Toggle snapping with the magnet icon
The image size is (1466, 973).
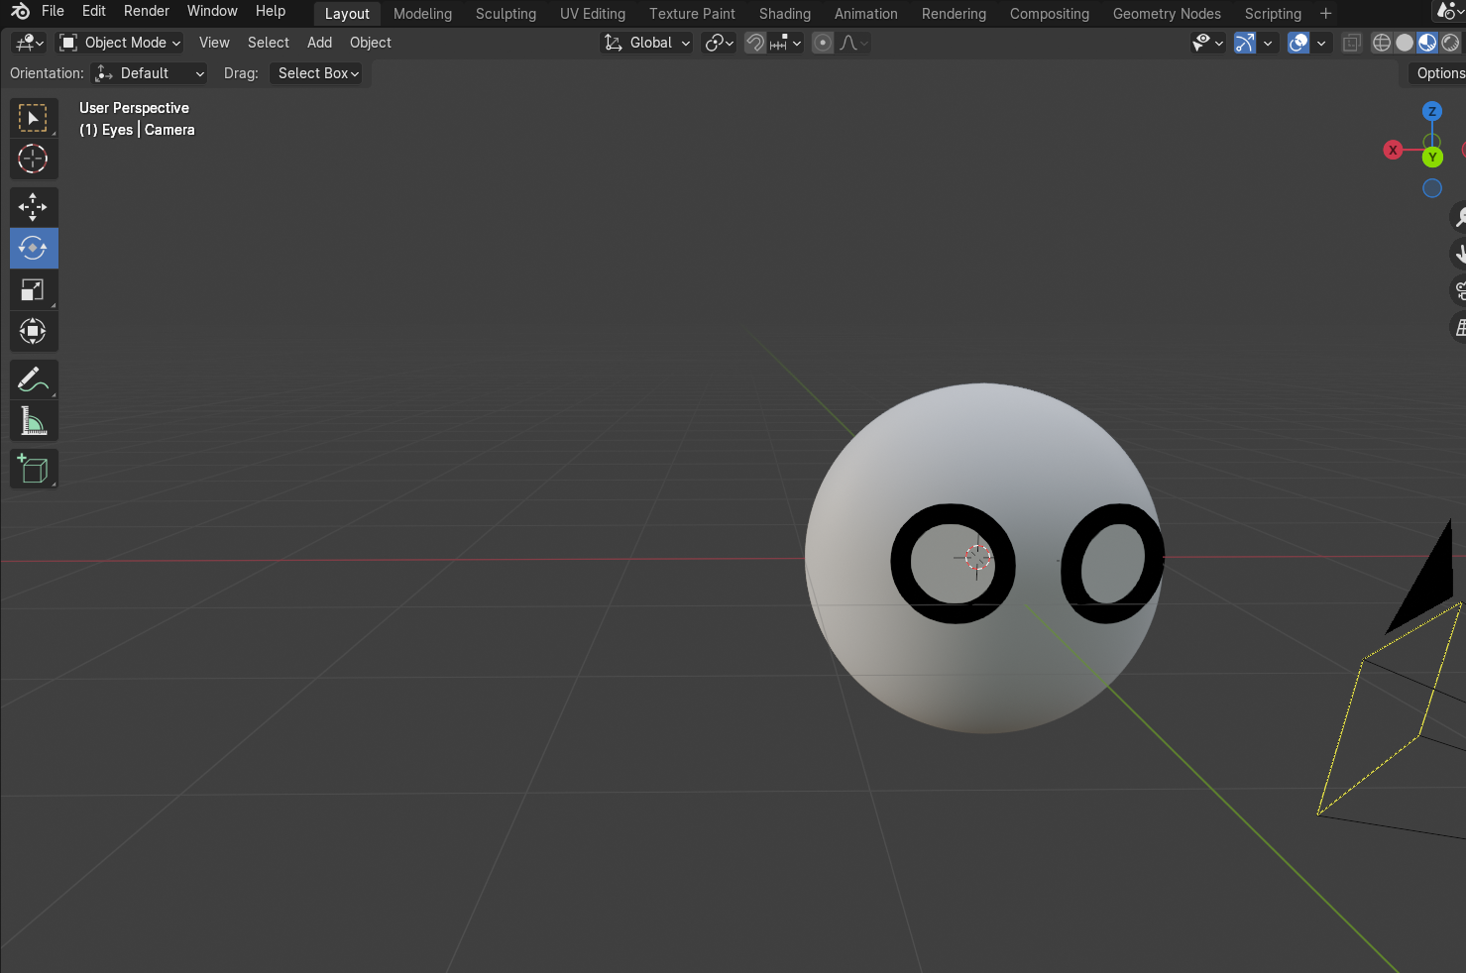coord(754,43)
